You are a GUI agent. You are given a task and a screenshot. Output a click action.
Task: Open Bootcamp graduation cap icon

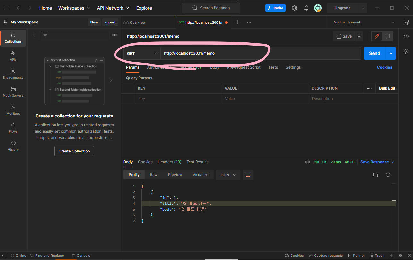pyautogui.click(x=400, y=256)
